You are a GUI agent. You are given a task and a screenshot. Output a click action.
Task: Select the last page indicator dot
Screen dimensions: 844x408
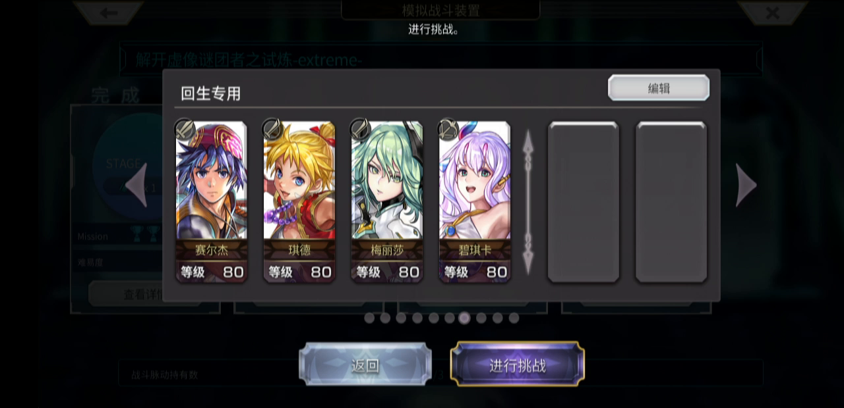[514, 318]
